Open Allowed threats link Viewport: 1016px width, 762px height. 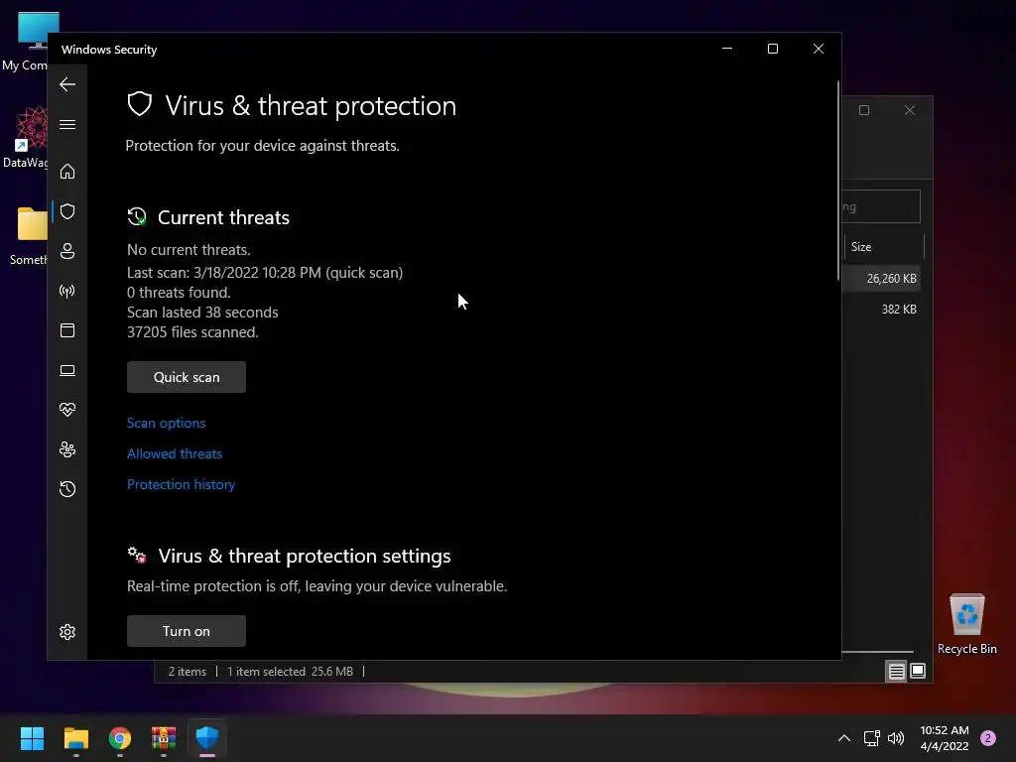pos(175,453)
